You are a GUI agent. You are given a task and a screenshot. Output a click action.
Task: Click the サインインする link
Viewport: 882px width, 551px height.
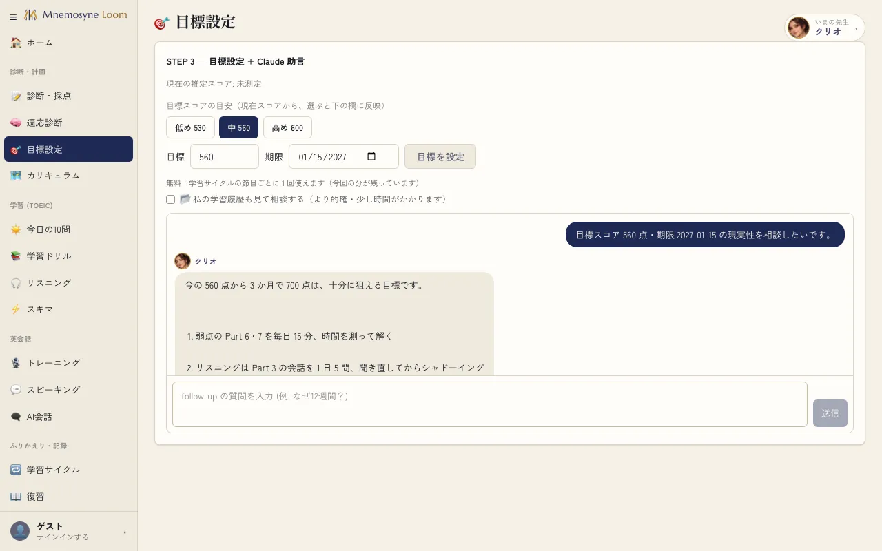[x=63, y=537]
